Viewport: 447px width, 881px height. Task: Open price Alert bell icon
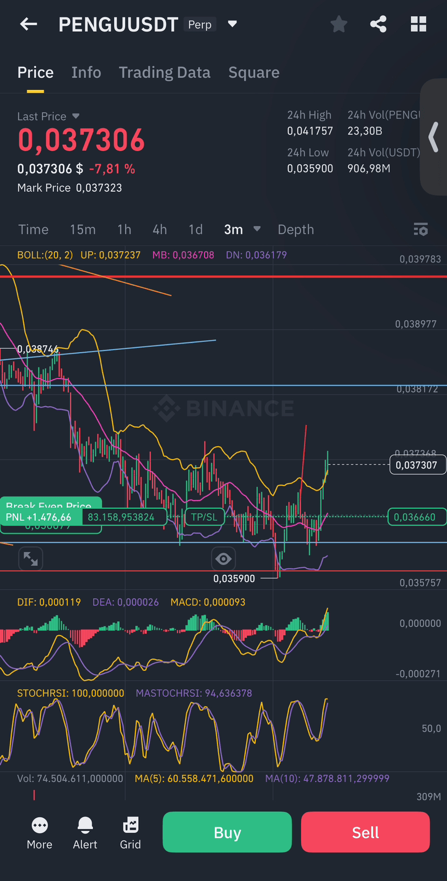85,832
